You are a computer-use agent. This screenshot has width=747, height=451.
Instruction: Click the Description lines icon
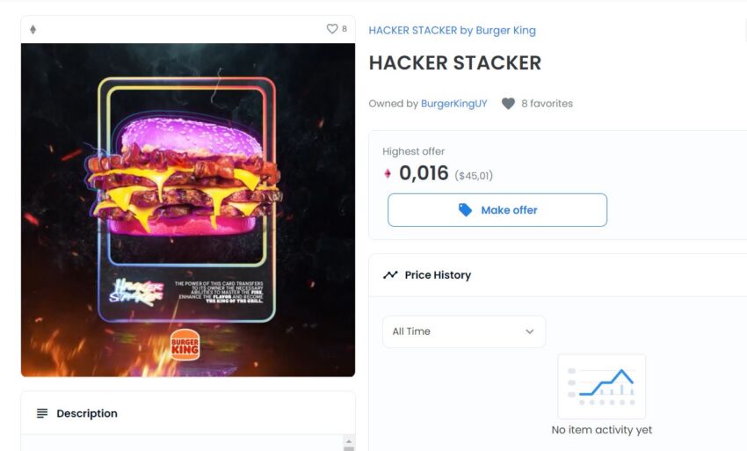pos(42,413)
